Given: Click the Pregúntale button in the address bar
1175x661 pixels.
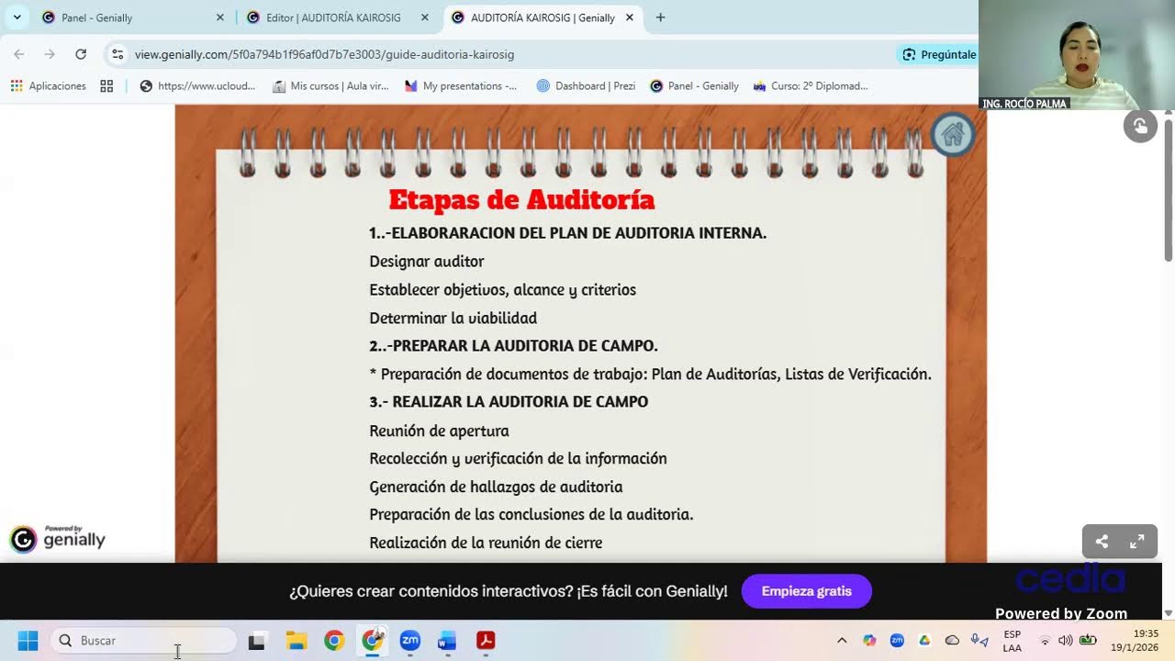Looking at the screenshot, I should click(938, 54).
